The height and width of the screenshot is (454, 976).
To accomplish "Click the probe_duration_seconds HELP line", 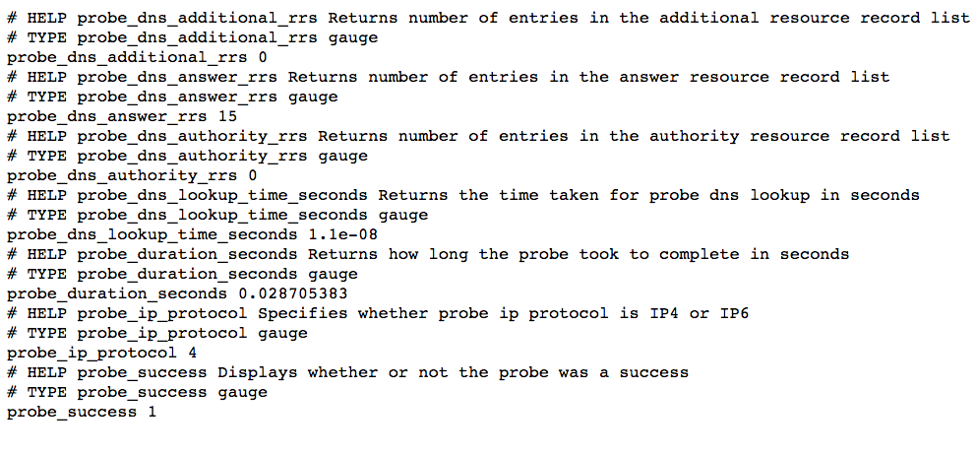I will [x=428, y=255].
